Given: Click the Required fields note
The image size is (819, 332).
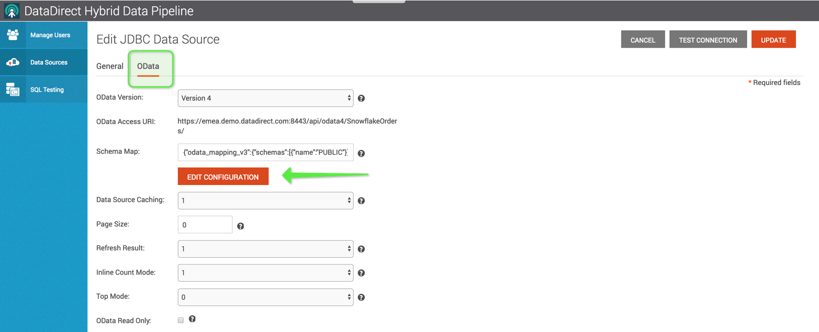Looking at the screenshot, I should (775, 83).
